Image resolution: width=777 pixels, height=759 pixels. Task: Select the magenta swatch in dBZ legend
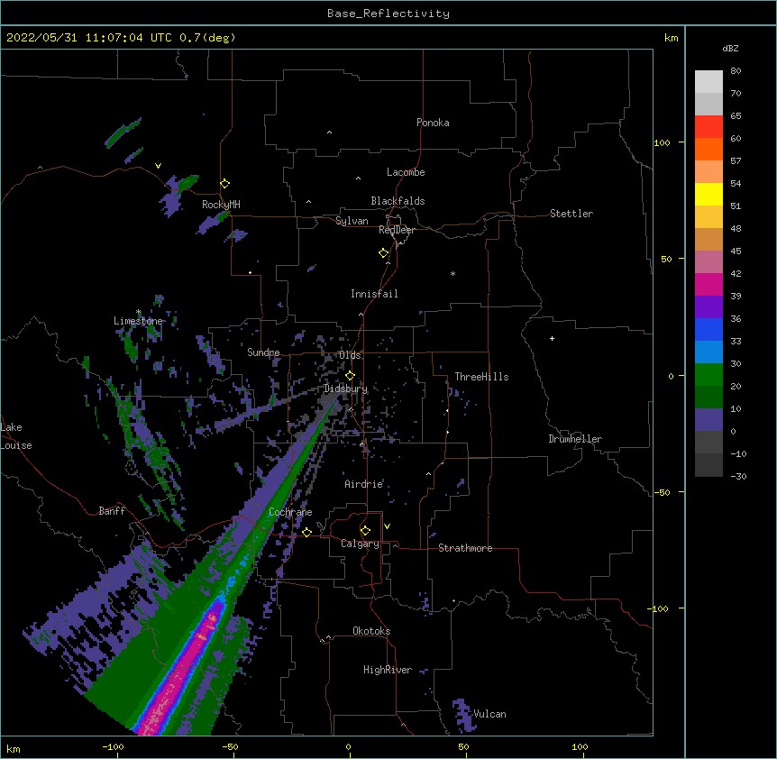pyautogui.click(x=708, y=284)
